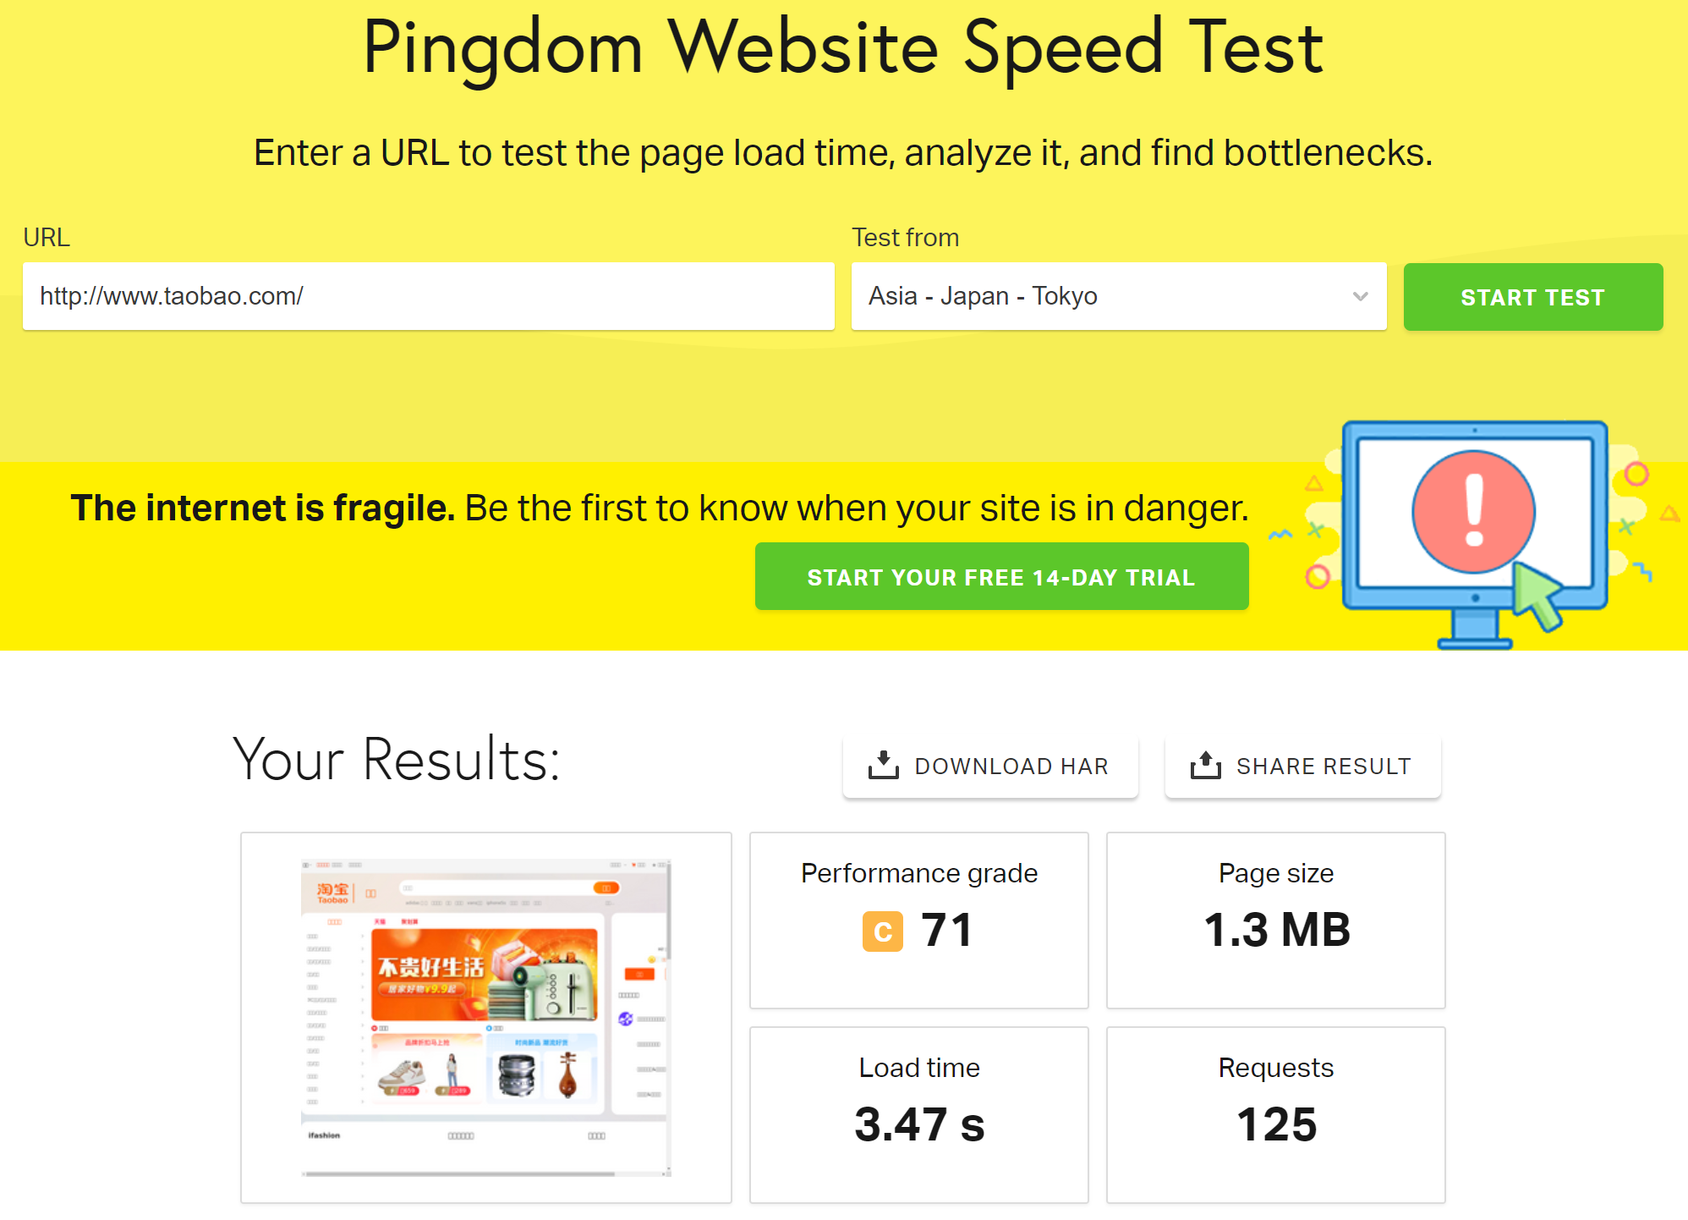Image resolution: width=1688 pixels, height=1220 pixels.
Task: Select the Load time 3.47 s card
Action: point(919,1115)
